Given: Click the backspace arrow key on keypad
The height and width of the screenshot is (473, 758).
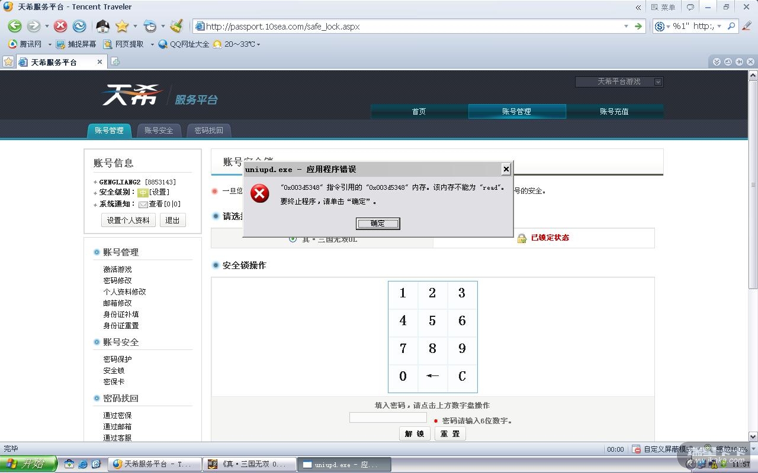Looking at the screenshot, I should (432, 376).
